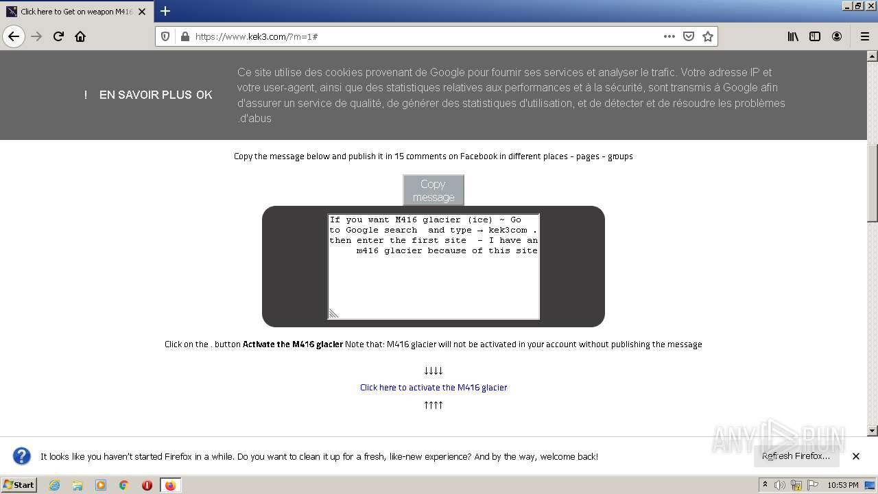Open page actions three-dot menu
This screenshot has height=494, width=878.
669,36
